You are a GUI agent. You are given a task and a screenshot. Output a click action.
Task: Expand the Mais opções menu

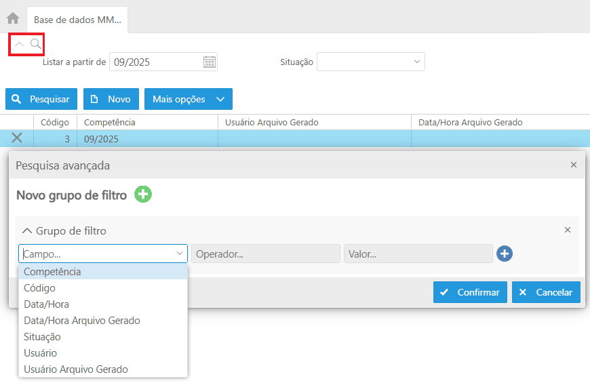pyautogui.click(x=188, y=99)
